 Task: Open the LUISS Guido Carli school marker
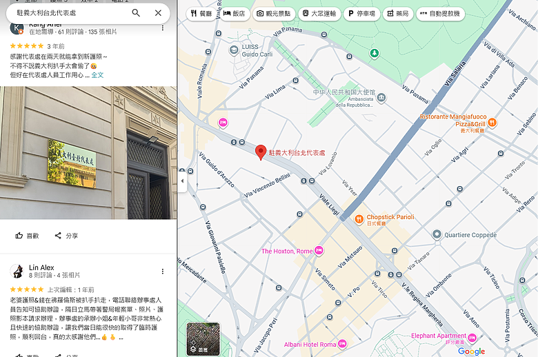(x=234, y=50)
